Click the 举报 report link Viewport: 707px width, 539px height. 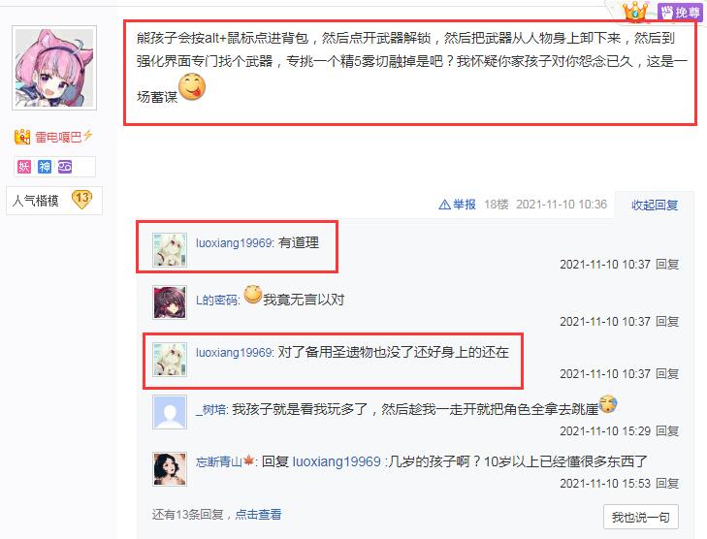pos(457,205)
